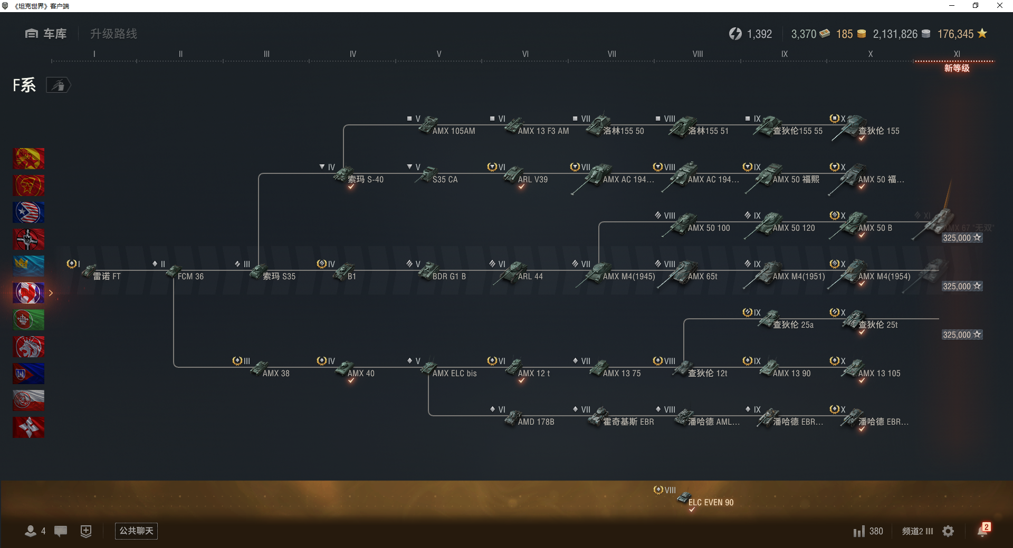Open the 频道2 III server channel selector

(918, 531)
